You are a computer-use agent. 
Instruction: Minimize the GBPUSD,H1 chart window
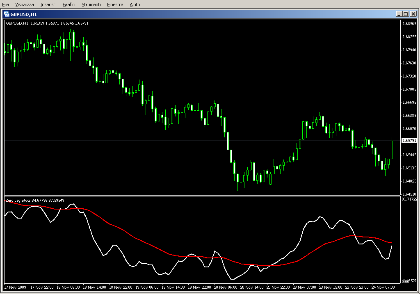click(399, 14)
